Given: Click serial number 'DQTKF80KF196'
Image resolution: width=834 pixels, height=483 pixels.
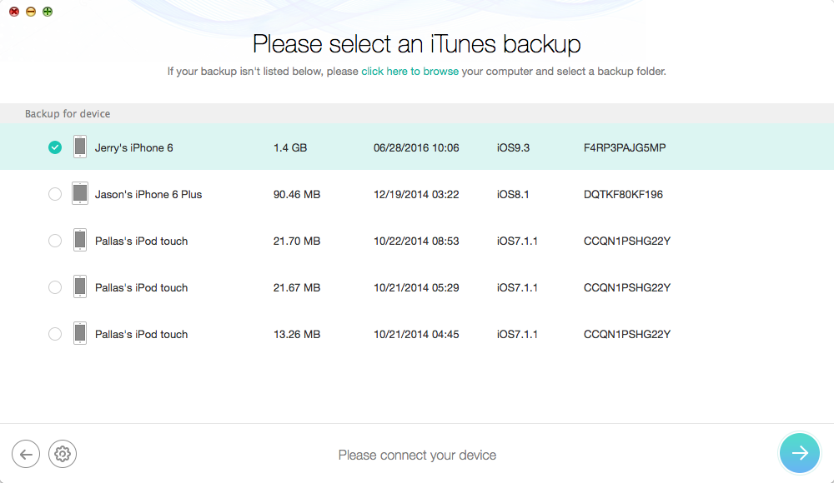Looking at the screenshot, I should click(x=623, y=195).
